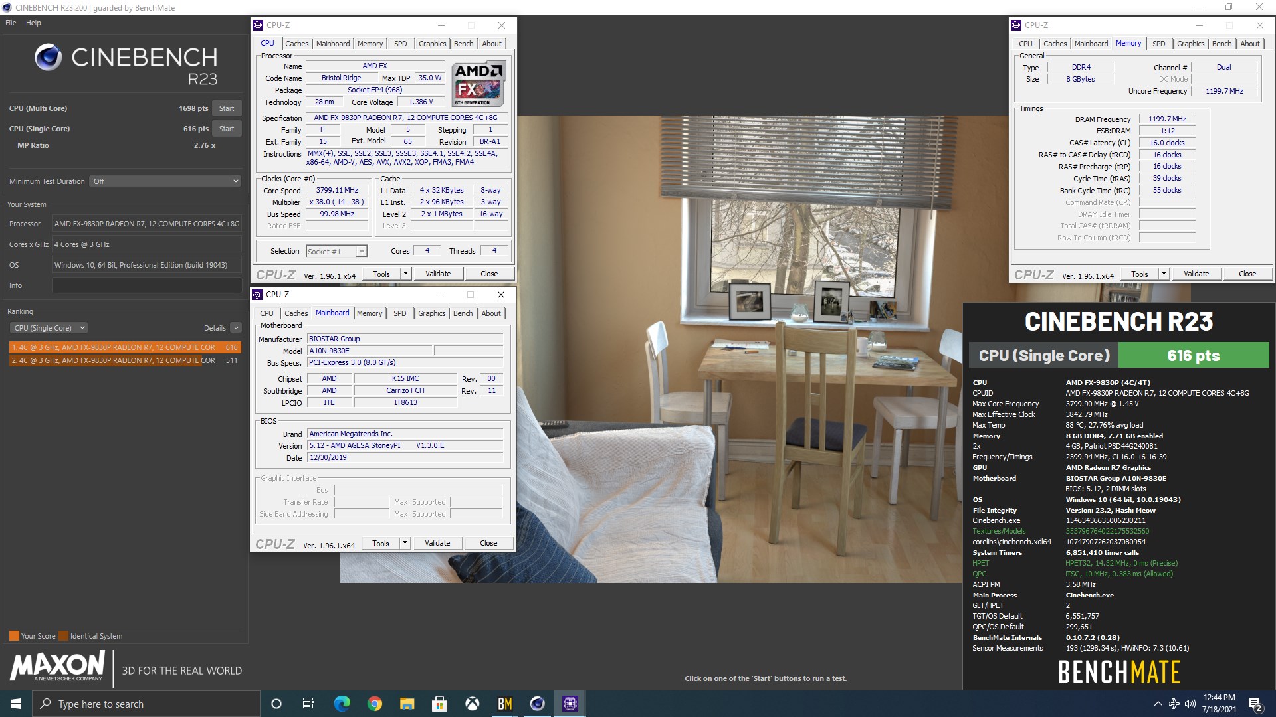Open the network tray icon
1276x717 pixels.
(x=1174, y=704)
